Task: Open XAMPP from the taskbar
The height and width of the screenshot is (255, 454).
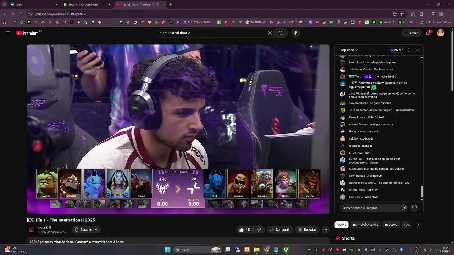Action: tap(247, 250)
